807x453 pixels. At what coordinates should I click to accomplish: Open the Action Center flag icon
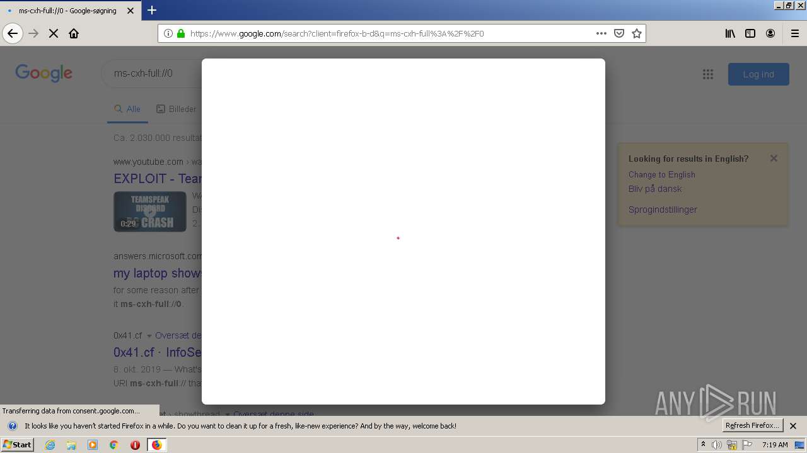[x=747, y=445]
